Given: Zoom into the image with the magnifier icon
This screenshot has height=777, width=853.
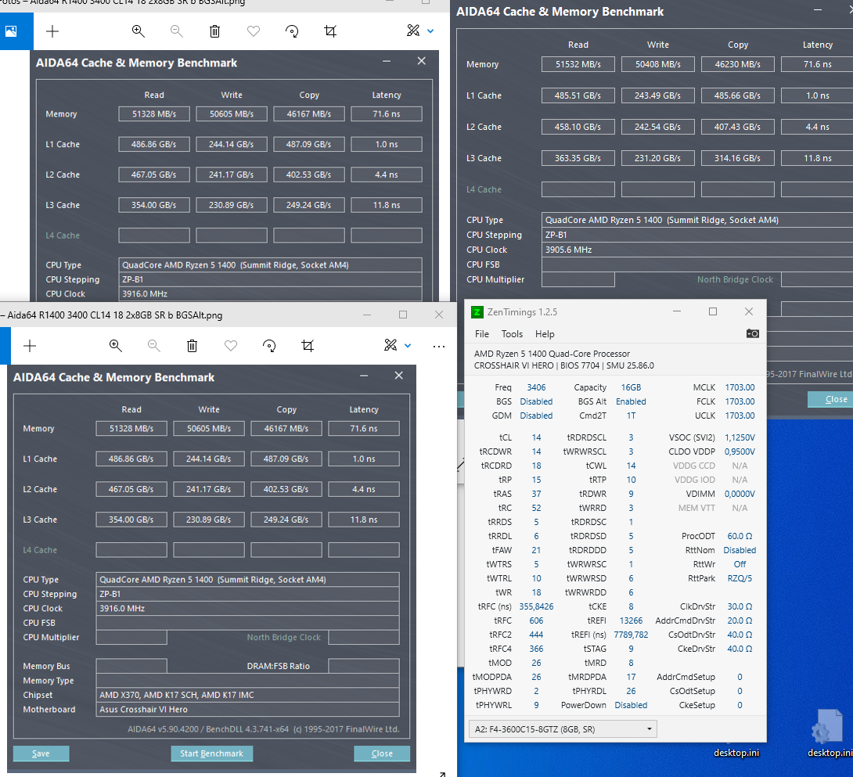Looking at the screenshot, I should coord(138,32).
